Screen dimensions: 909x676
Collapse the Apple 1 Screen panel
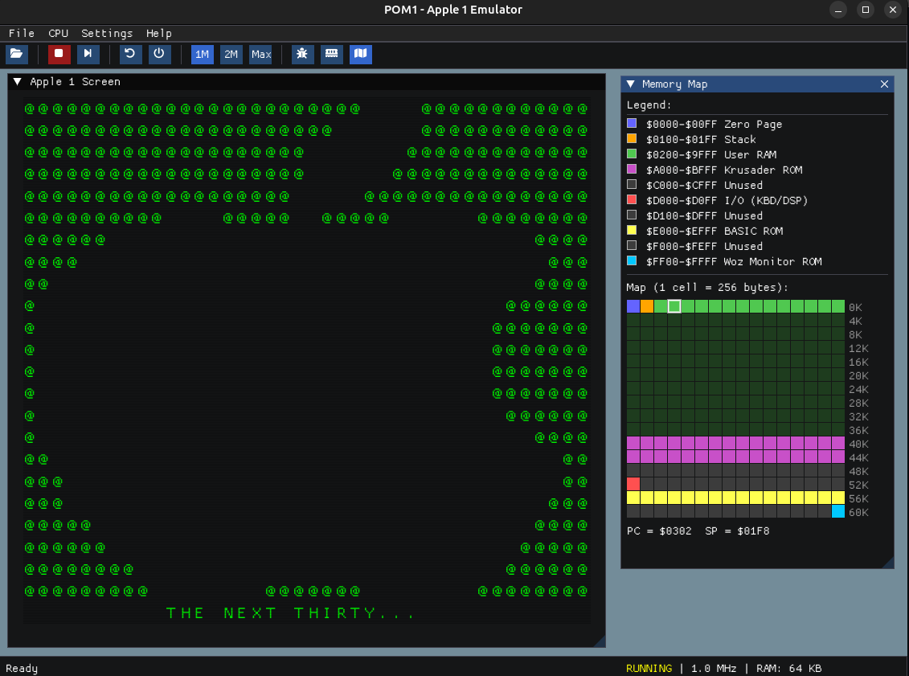click(16, 81)
